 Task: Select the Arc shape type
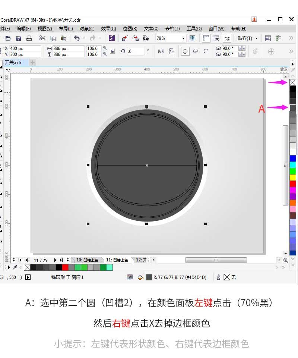(206, 51)
